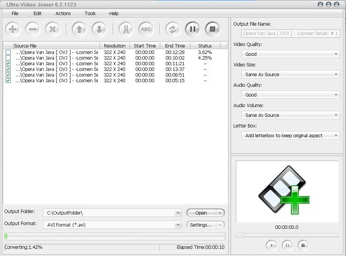
Task: Click the ABC rename icon
Action: [146, 29]
